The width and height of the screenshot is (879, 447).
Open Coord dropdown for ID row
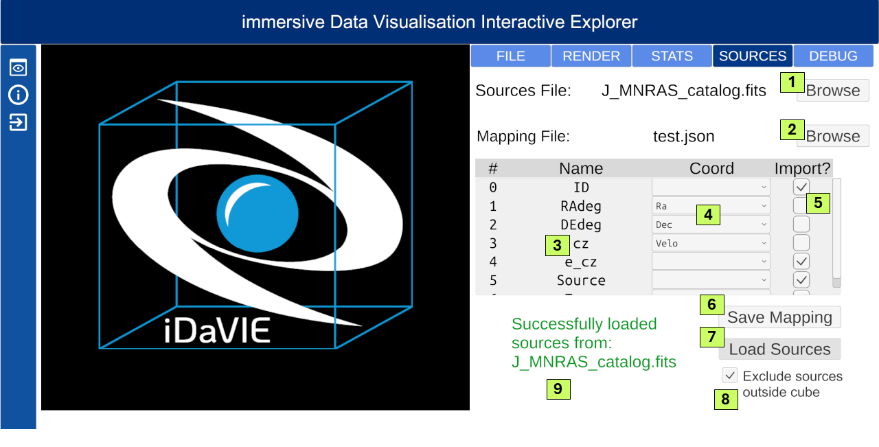711,187
